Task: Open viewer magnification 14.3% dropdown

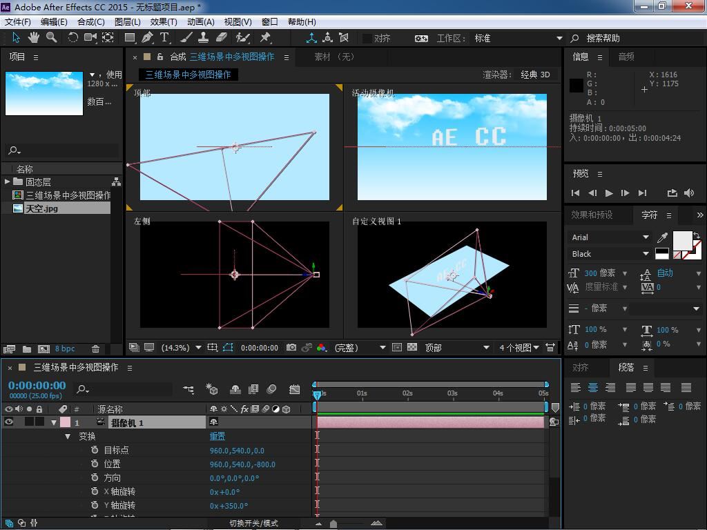Action: pyautogui.click(x=182, y=348)
